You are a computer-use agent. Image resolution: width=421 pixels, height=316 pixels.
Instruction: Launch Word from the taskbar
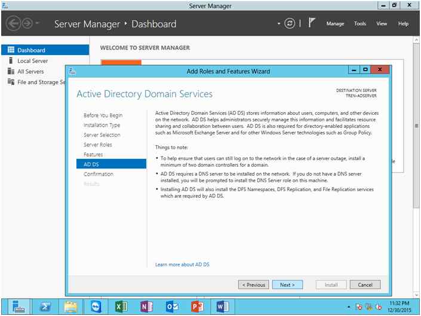coord(223,306)
